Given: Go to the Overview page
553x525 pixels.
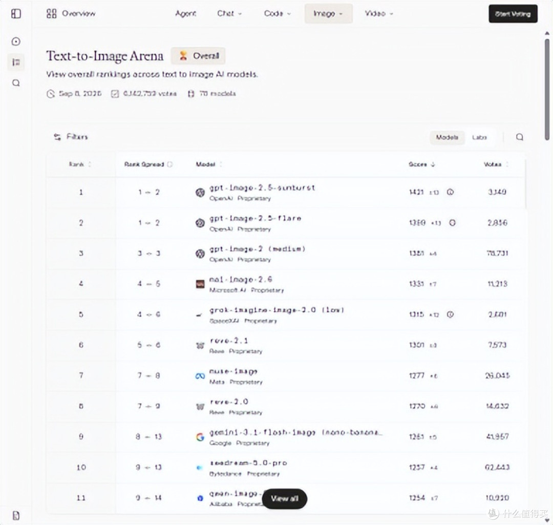Looking at the screenshot, I should (71, 14).
